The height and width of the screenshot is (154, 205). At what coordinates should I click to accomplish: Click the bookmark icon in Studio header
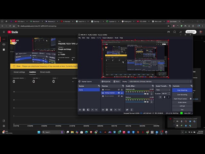tap(175, 32)
